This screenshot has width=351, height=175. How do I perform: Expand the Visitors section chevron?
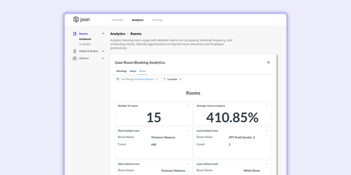103,58
